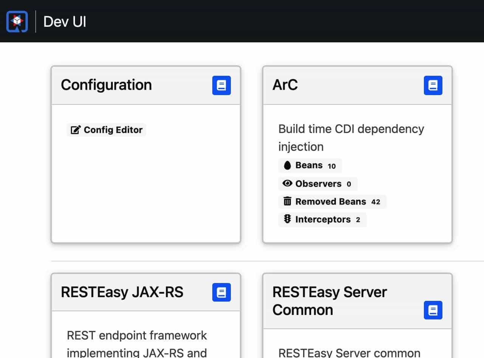The width and height of the screenshot is (484, 358).
Task: Click the egg icon next to Beans
Action: (x=287, y=165)
